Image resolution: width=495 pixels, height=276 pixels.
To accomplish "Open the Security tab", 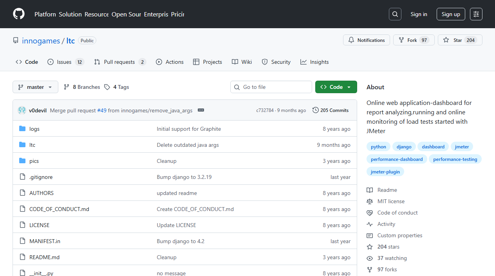I will [x=276, y=62].
